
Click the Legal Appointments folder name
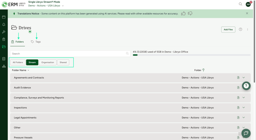[25, 117]
